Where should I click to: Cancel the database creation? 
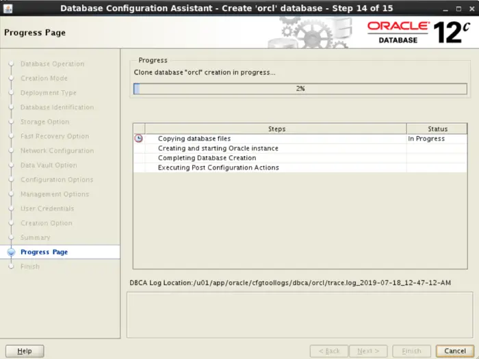tap(455, 351)
